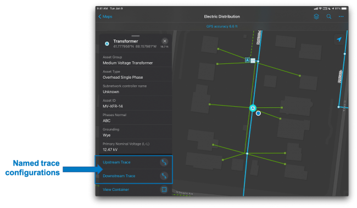Tap the GPS accuracy 6.6 ft banner
This screenshot has width=357, height=208.
tap(222, 26)
